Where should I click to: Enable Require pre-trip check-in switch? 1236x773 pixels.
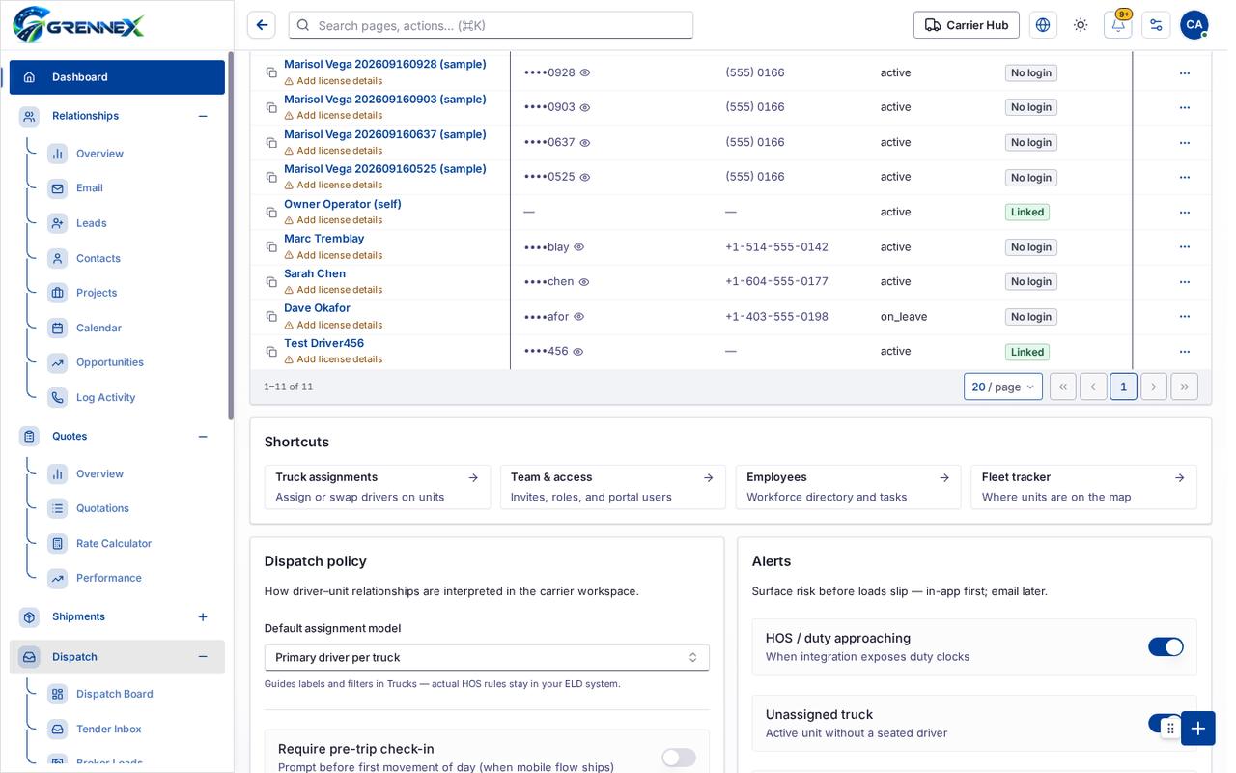pyautogui.click(x=679, y=758)
